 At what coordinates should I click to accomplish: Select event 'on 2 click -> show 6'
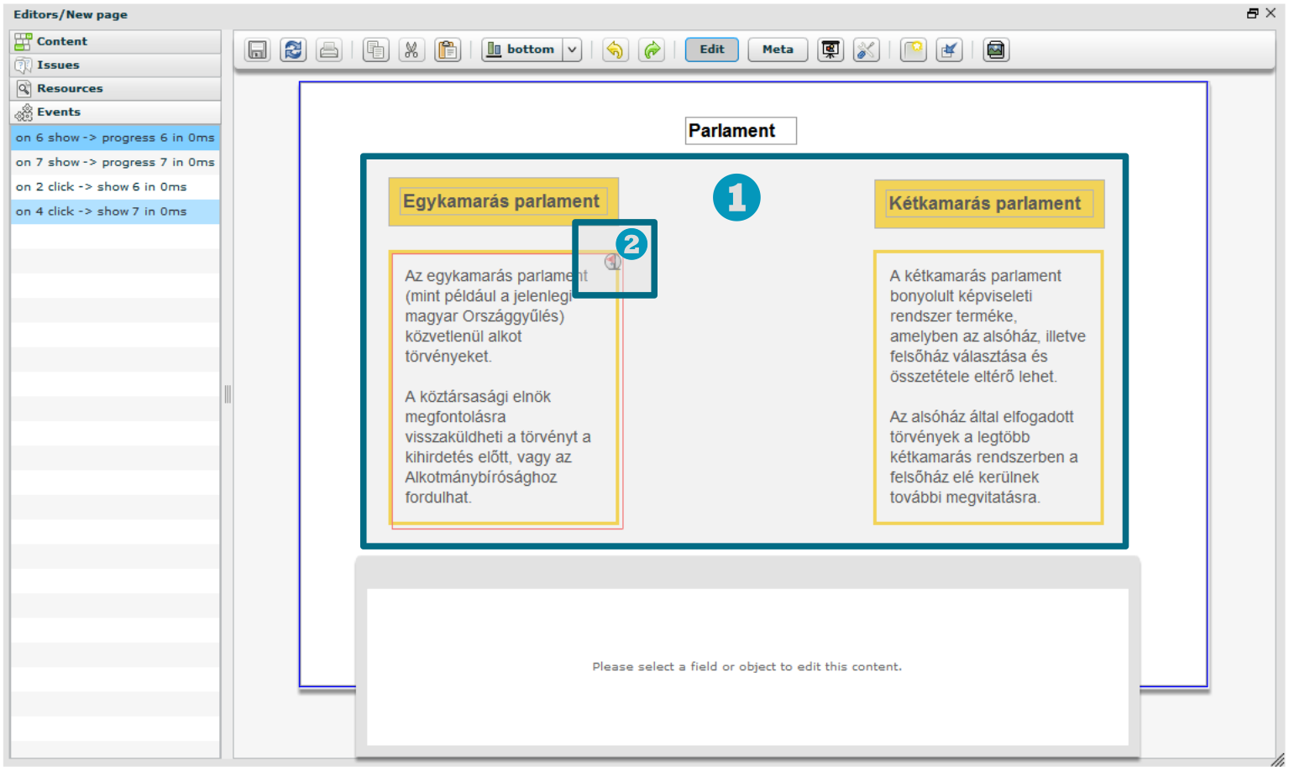tap(102, 187)
